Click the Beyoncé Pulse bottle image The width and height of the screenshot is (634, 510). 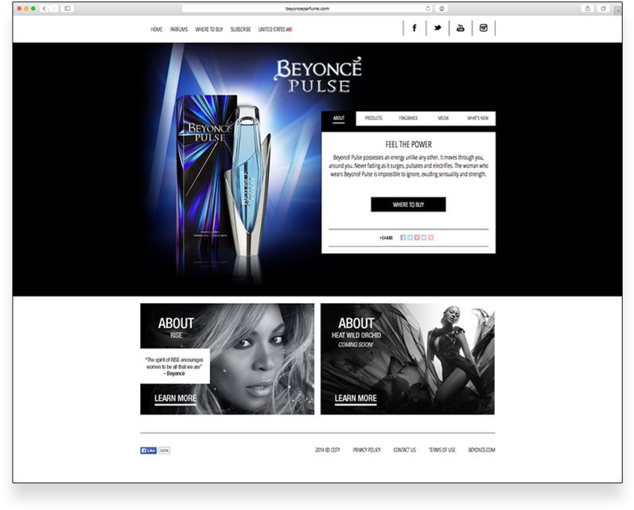tap(247, 180)
